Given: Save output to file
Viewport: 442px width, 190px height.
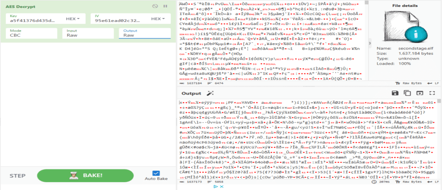Looking at the screenshot, I should [x=395, y=93].
